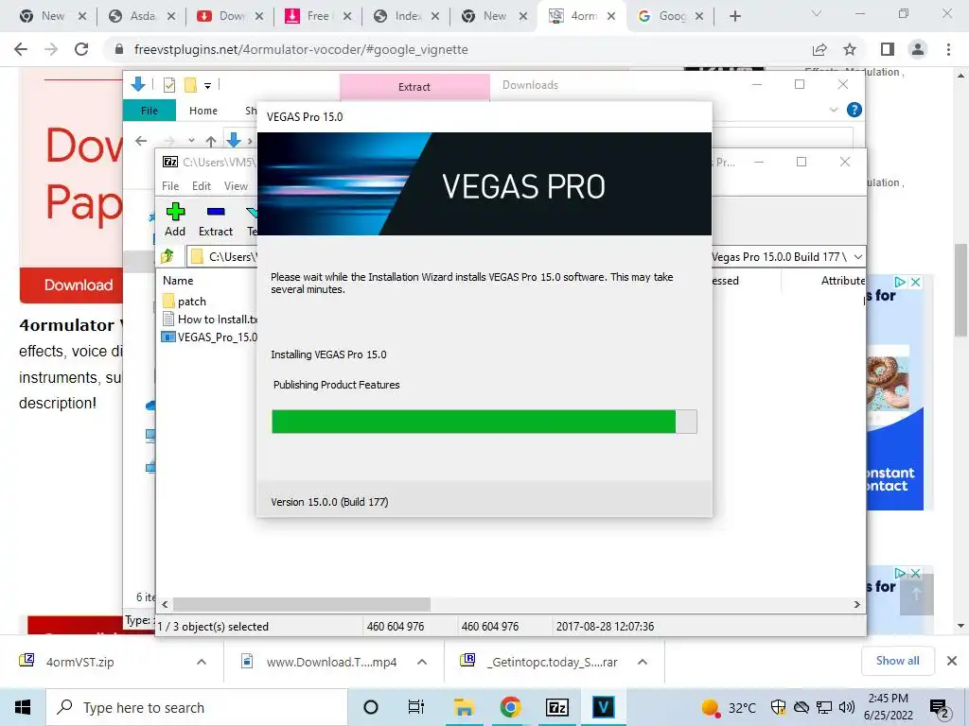Click the Name column header in 7-Zip
Screen dimensions: 969x726
[178, 280]
